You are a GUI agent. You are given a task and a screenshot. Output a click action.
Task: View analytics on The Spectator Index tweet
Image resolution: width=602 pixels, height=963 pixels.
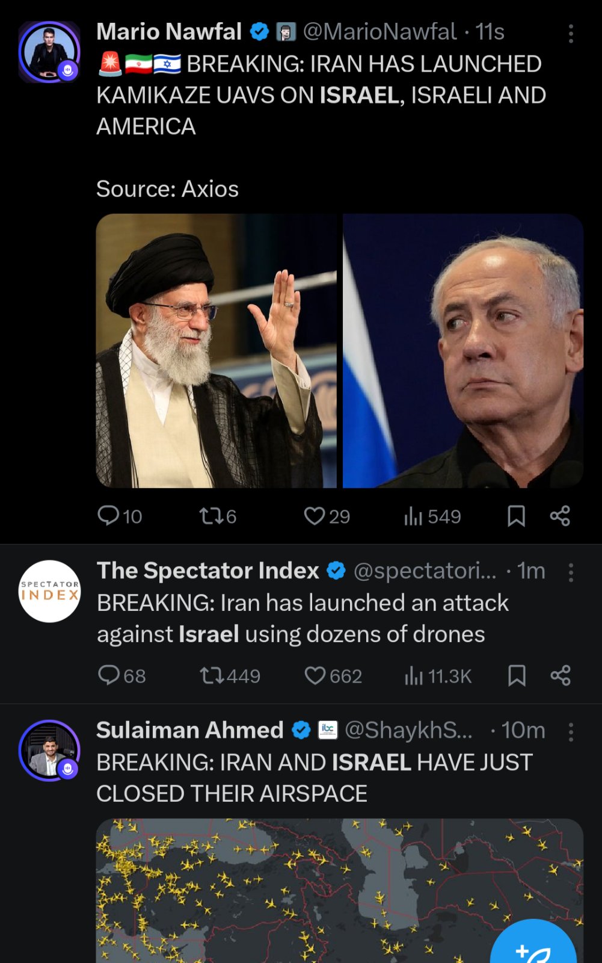point(414,675)
